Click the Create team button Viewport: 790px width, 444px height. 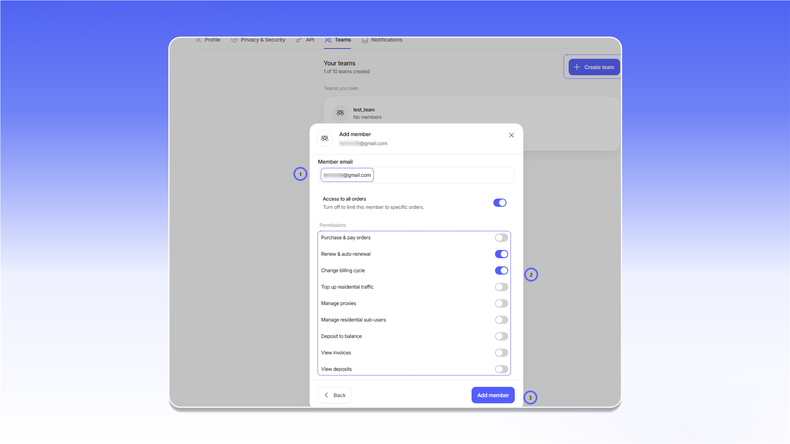(594, 67)
